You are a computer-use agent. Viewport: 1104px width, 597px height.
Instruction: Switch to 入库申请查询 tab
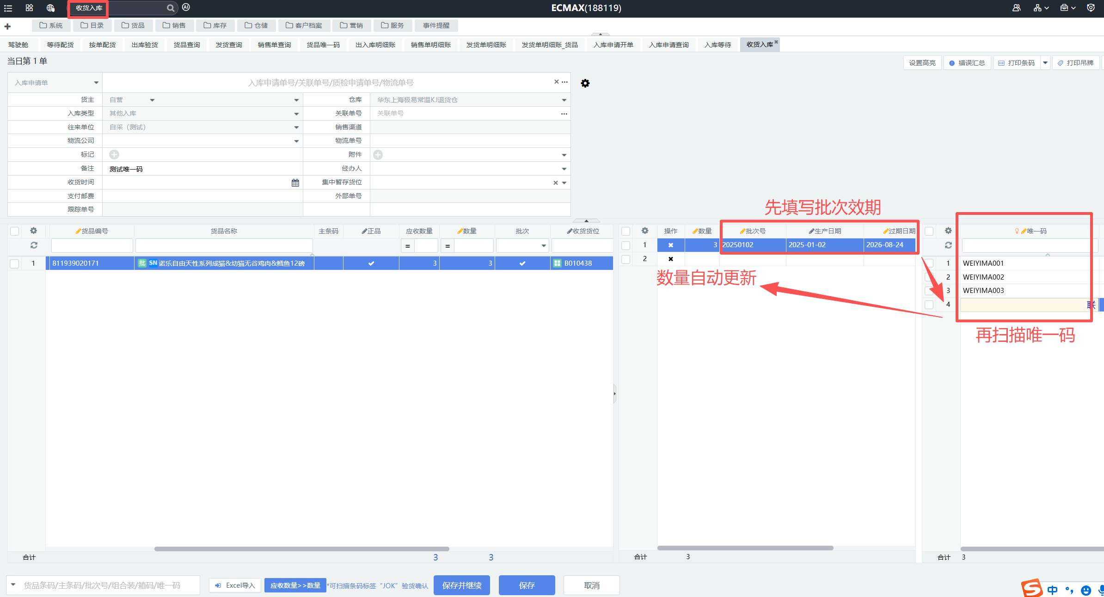669,45
